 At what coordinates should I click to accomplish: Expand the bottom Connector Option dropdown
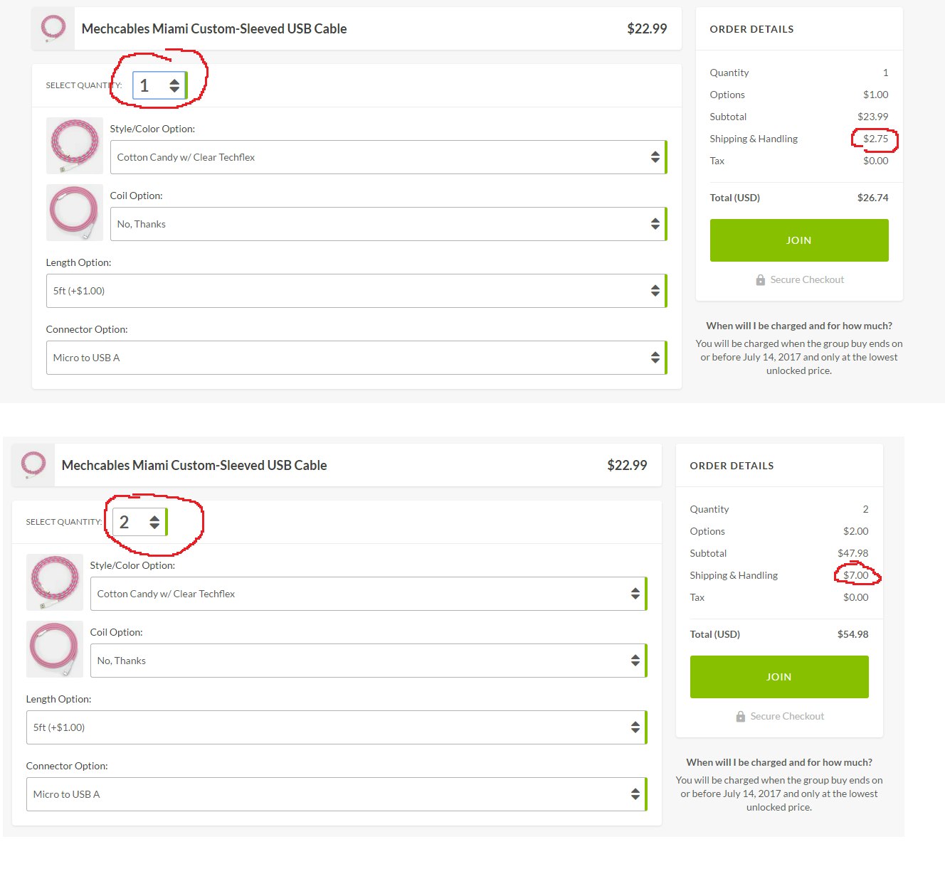(336, 794)
